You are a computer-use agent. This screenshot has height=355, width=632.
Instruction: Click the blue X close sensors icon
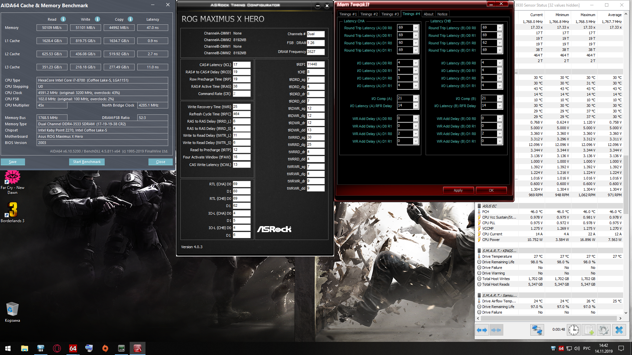tap(619, 330)
